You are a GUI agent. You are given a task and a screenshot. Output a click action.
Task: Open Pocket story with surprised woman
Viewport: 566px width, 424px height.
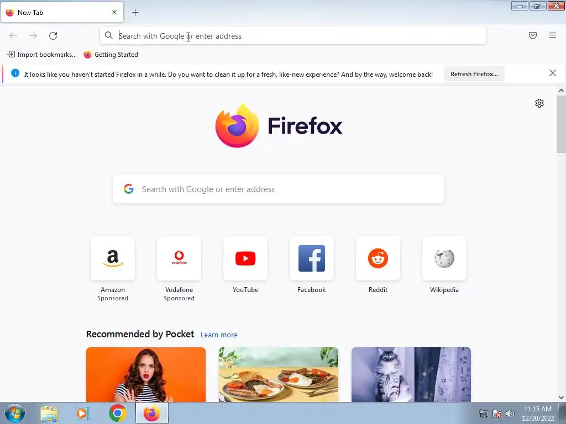point(146,375)
